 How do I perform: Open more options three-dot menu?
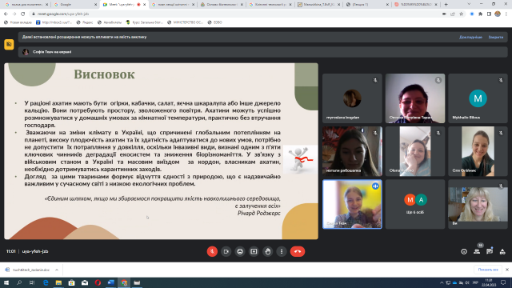(282, 251)
